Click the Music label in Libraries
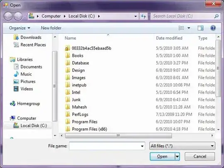This screenshot has width=224, height=168. [26, 74]
